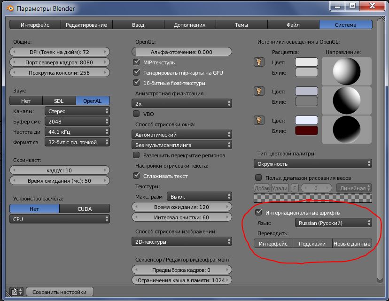
Task: Switch to the Ввод tab
Action: 138,25
